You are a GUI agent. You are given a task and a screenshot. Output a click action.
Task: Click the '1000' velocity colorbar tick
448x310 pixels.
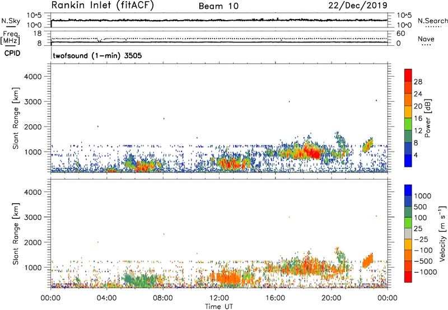pos(422,196)
